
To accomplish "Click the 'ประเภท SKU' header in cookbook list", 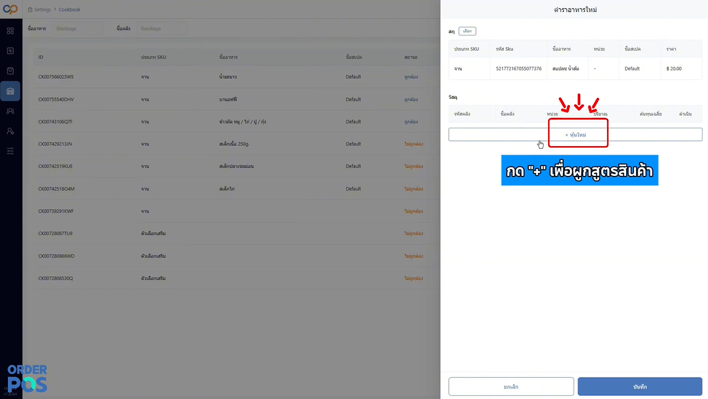I will [x=153, y=57].
